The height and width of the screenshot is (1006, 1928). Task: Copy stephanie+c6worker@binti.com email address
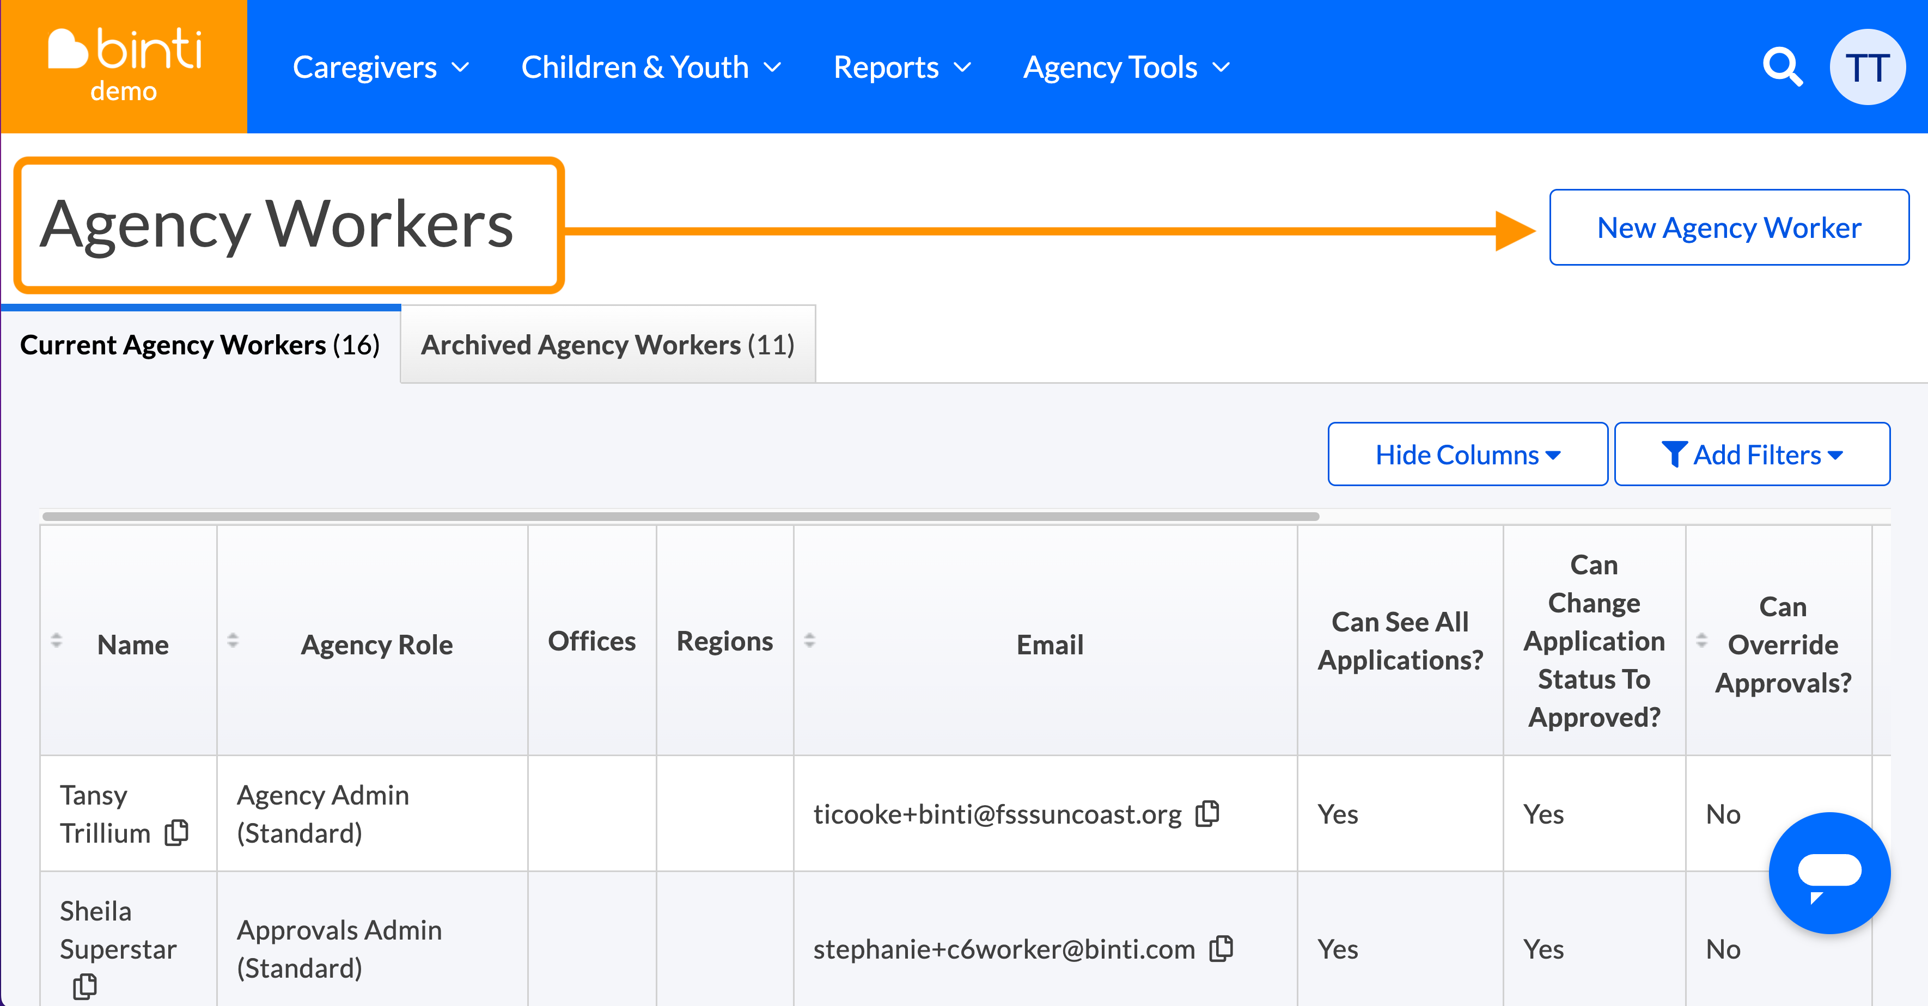pyautogui.click(x=1221, y=948)
